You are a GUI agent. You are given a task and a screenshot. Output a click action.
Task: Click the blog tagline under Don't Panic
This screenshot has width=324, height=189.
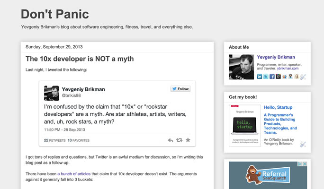coord(107,27)
